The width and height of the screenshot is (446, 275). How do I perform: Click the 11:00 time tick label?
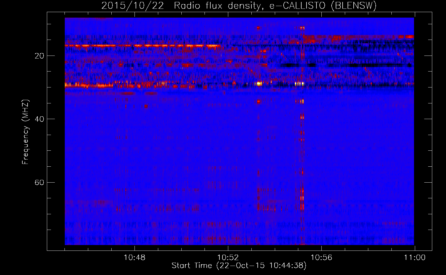point(415,258)
